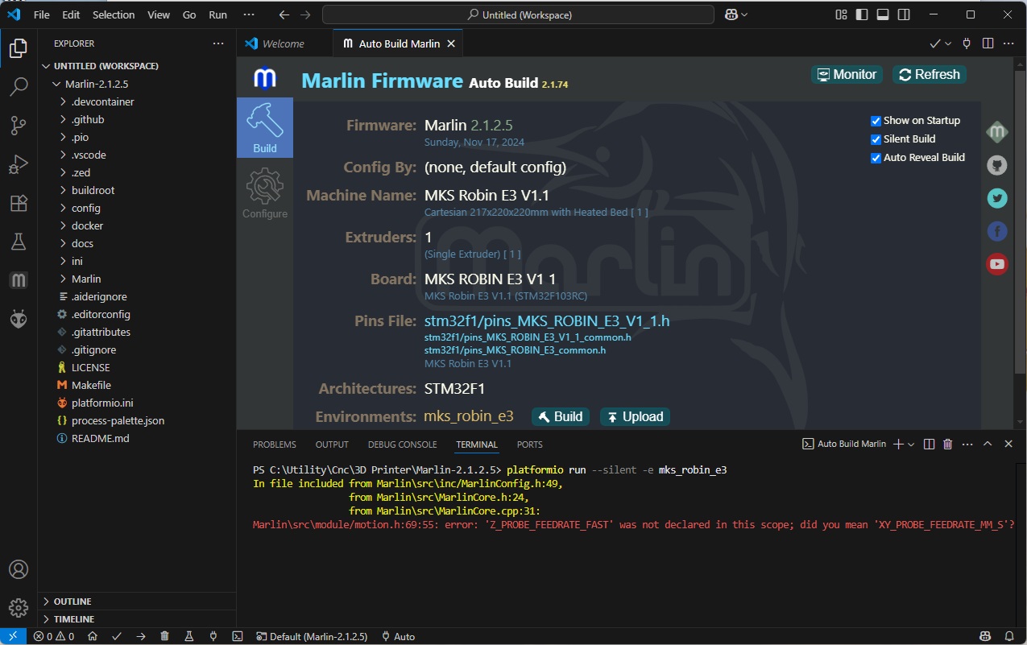Disable the Silent Build checkbox

[x=876, y=139]
